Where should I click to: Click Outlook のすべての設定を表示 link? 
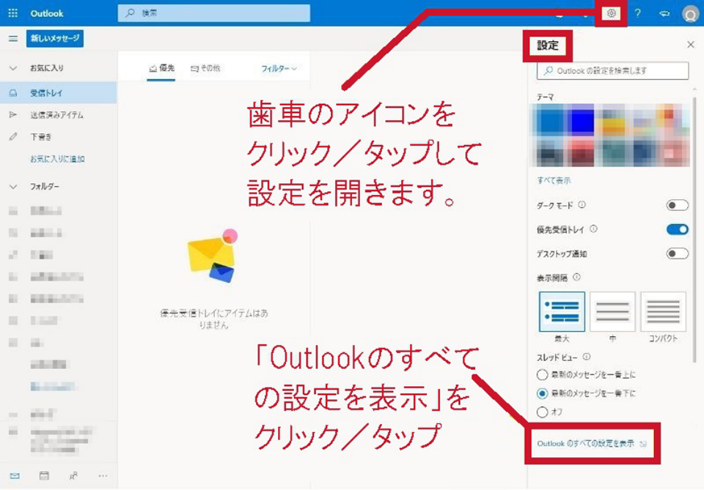585,443
